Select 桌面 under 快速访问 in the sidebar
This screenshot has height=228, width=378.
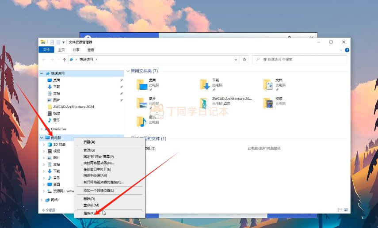point(57,80)
